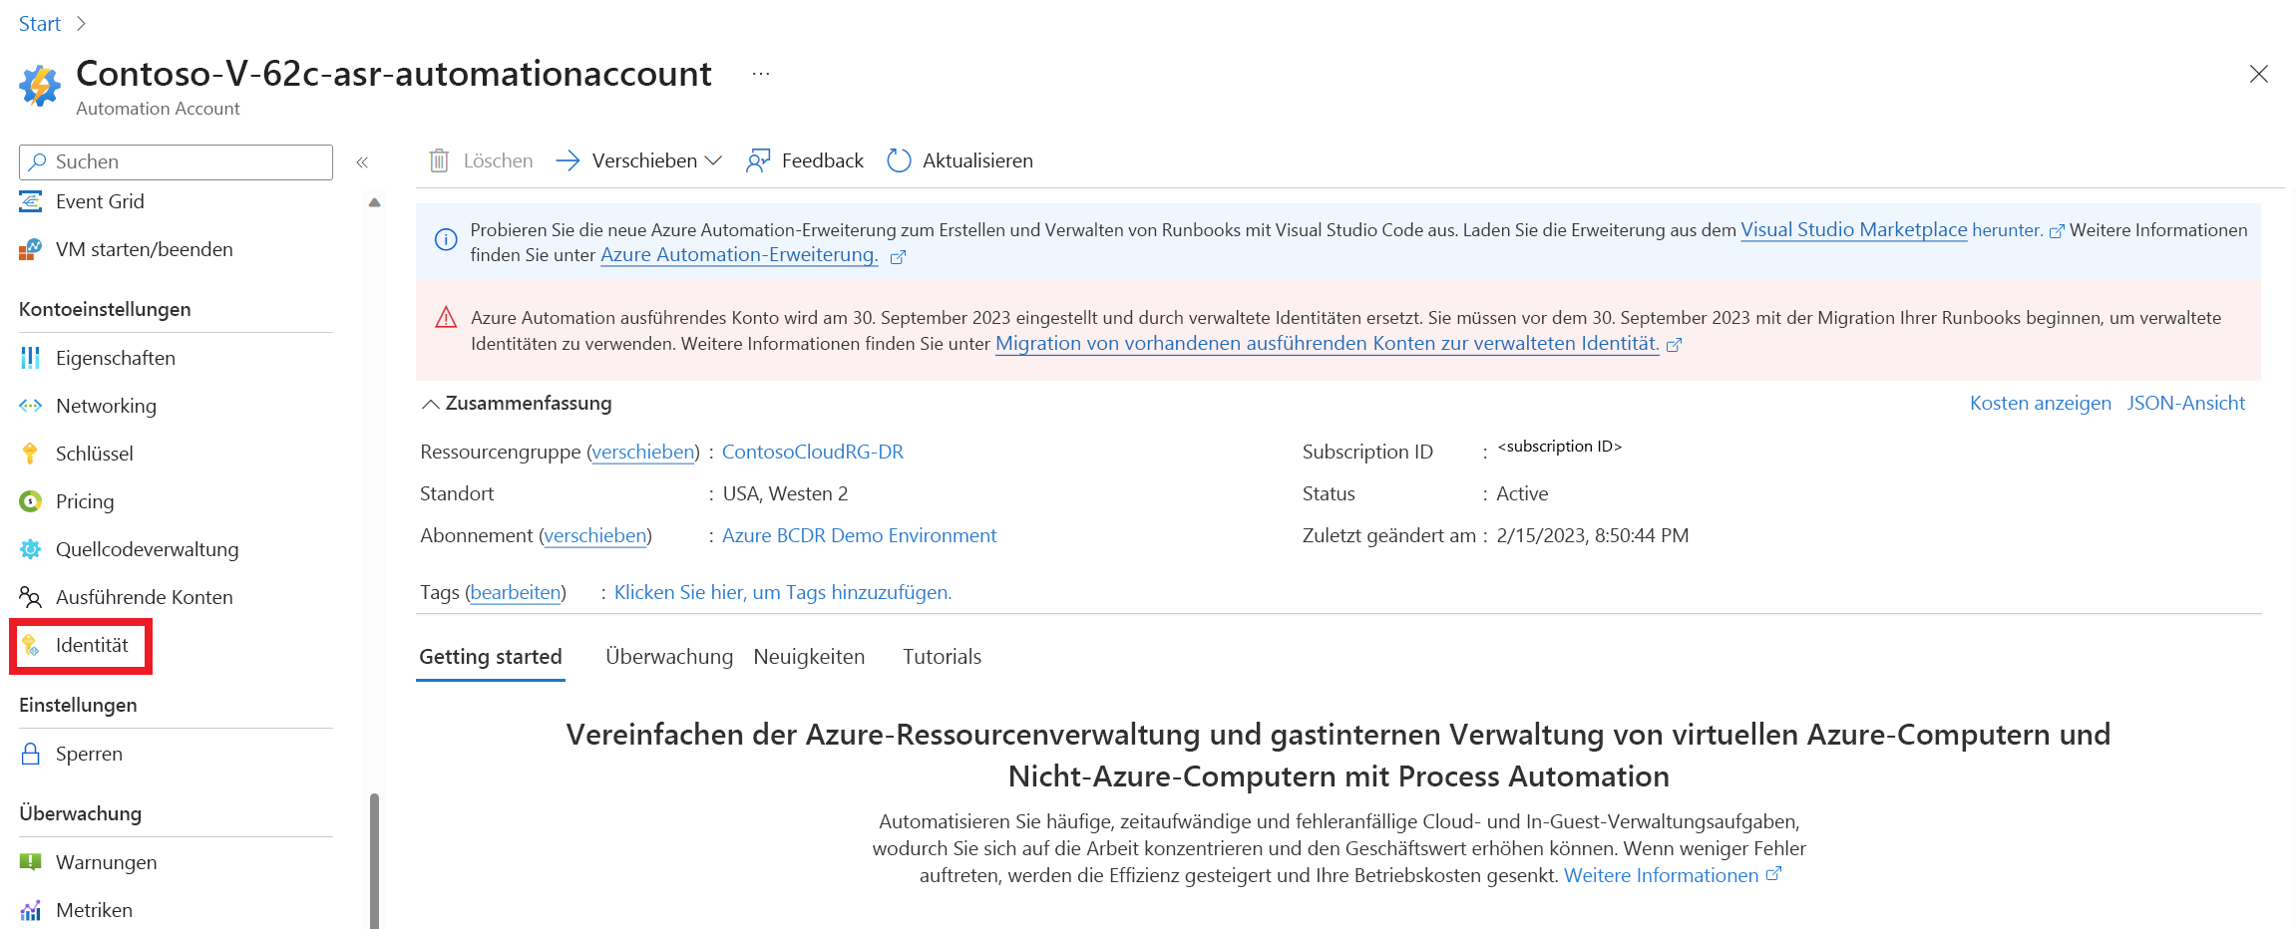This screenshot has height=929, width=2296.
Task: Click the sidebar scroll-up arrow
Action: point(374,202)
